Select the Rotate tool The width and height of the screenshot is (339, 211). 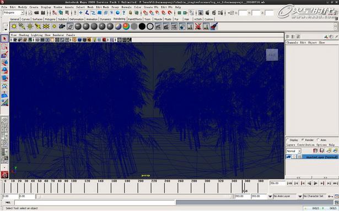[4, 70]
